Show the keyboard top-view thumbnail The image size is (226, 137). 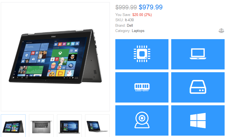point(41,126)
